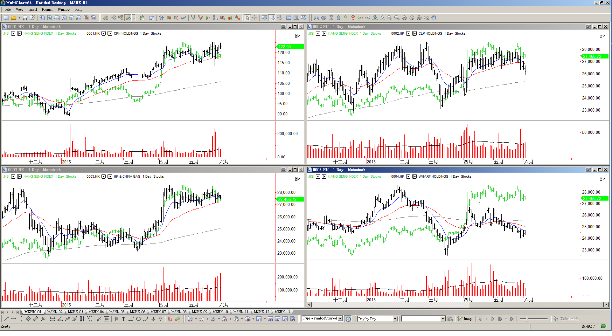Activate the magnet snap mode icon
The height and width of the screenshot is (336, 612).
tap(170, 319)
